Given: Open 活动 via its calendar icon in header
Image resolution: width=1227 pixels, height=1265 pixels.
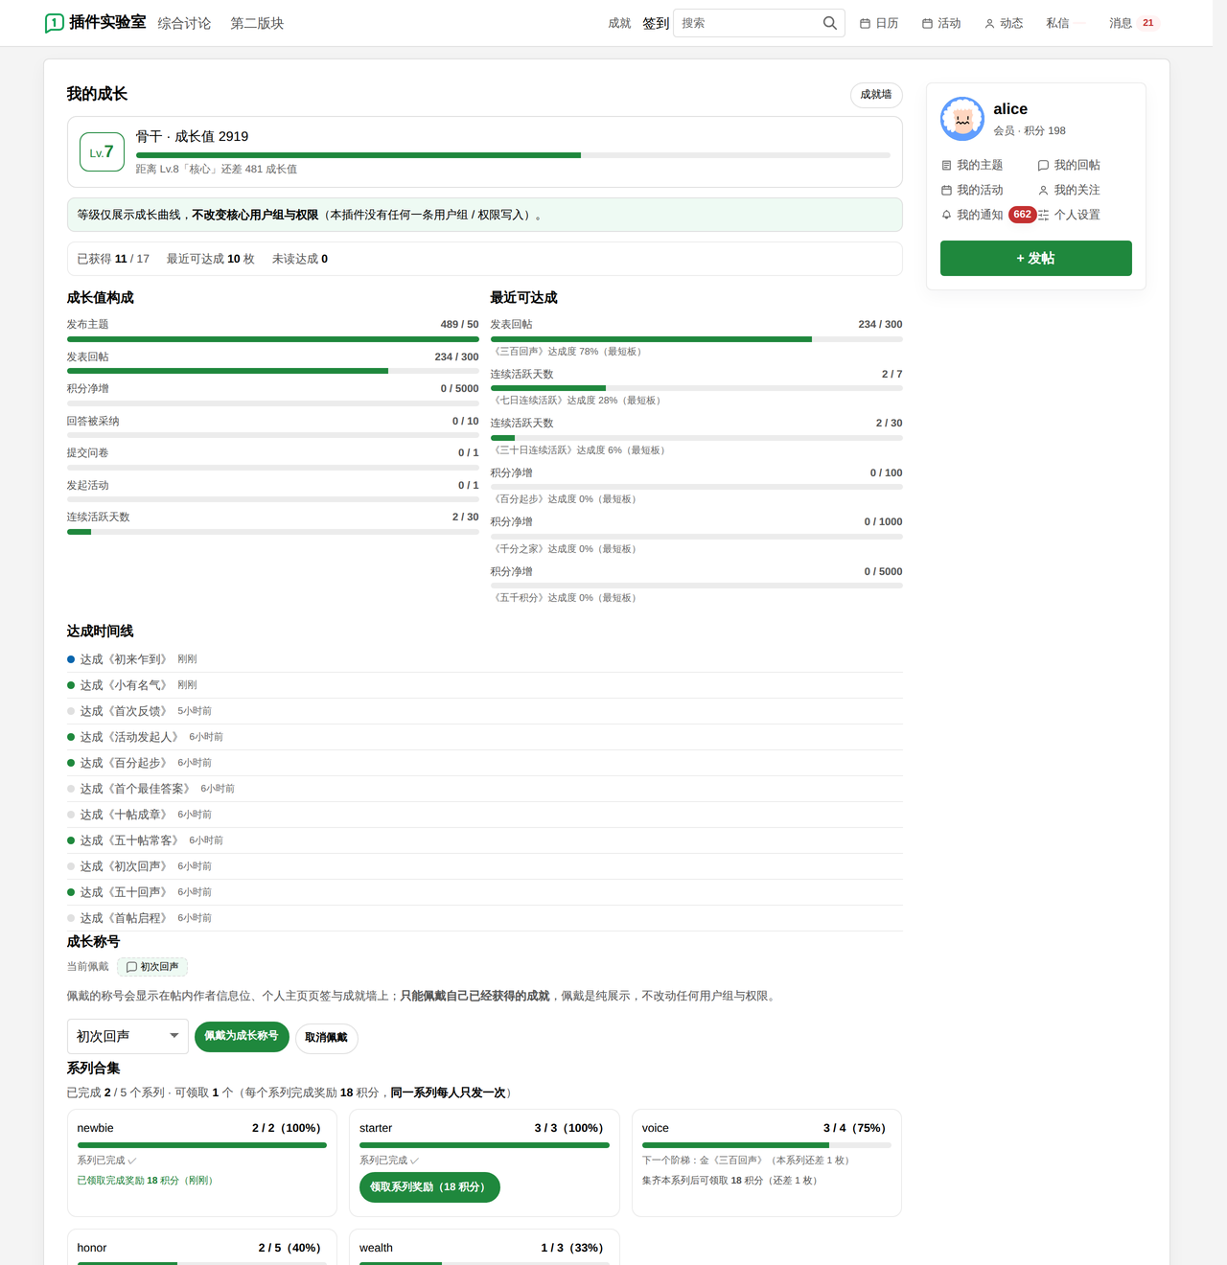Looking at the screenshot, I should pos(927,24).
